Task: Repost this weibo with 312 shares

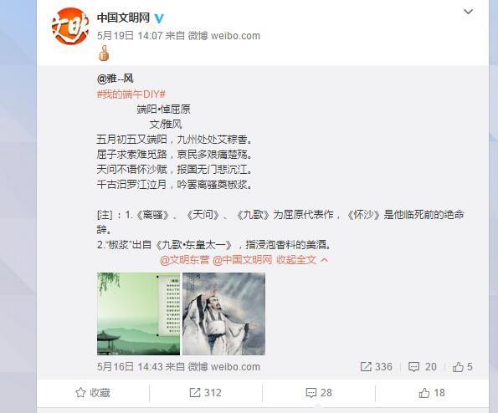Action: tap(206, 393)
